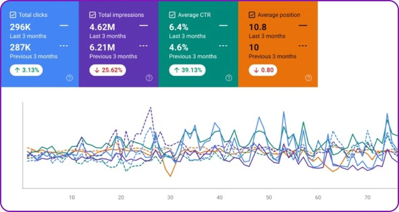The width and height of the screenshot is (399, 212).
Task: Click dashed line legend on Total clicks card
Action: (64, 45)
